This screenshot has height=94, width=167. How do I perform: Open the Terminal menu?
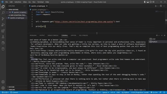(x=40, y=2)
